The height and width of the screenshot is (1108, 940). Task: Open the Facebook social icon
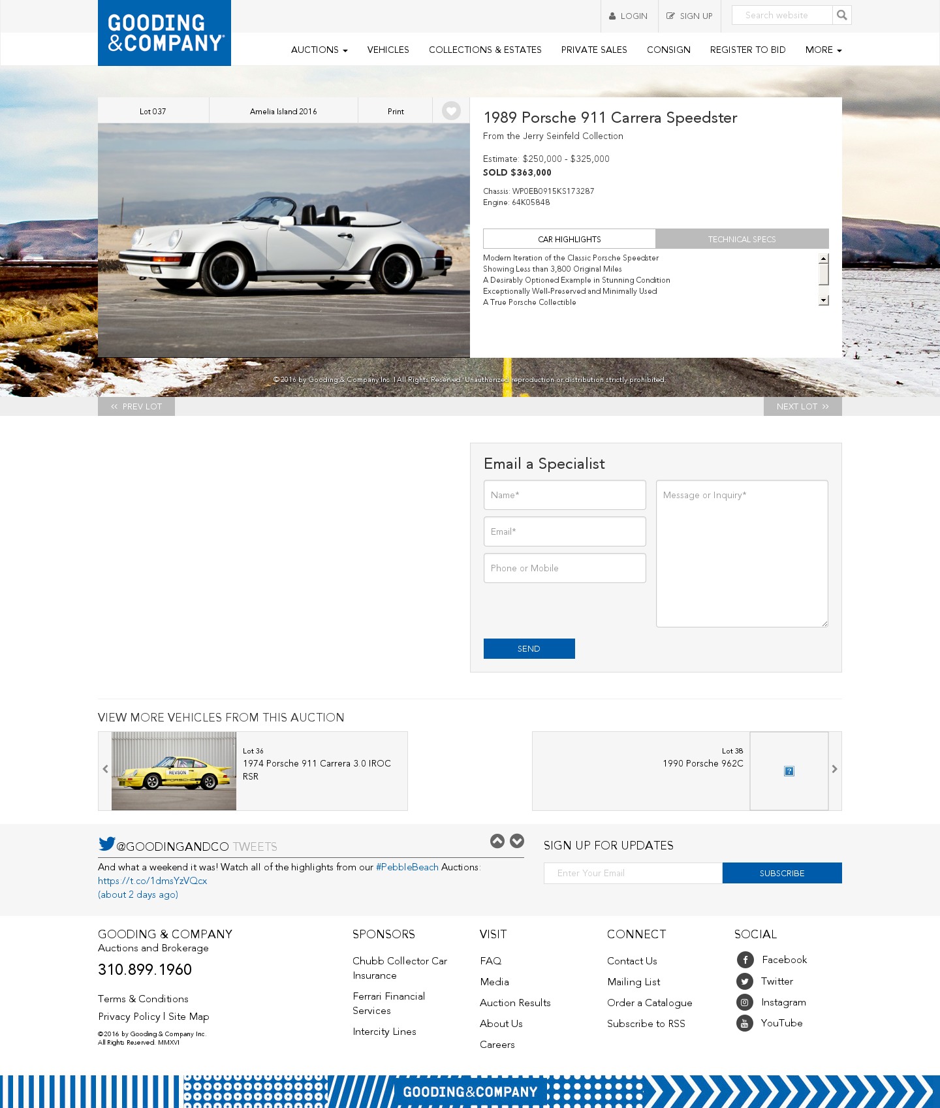745,960
